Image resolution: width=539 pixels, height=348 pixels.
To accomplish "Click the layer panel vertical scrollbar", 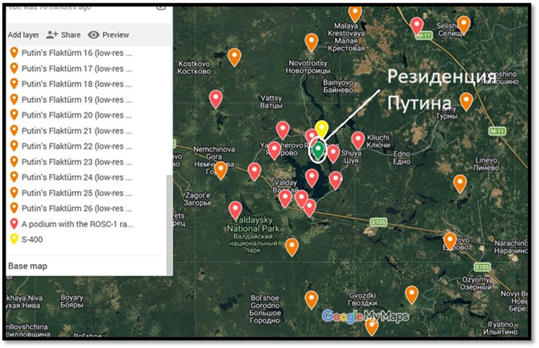I will click(169, 225).
